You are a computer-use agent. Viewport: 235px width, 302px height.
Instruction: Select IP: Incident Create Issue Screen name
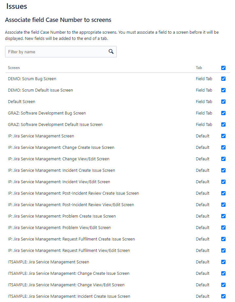pyautogui.click(x=62, y=170)
